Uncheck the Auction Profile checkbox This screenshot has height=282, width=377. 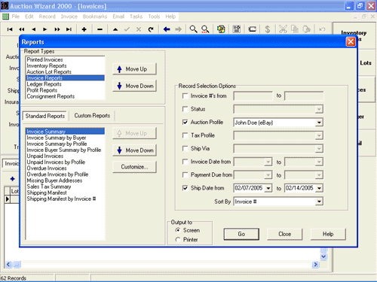185,122
